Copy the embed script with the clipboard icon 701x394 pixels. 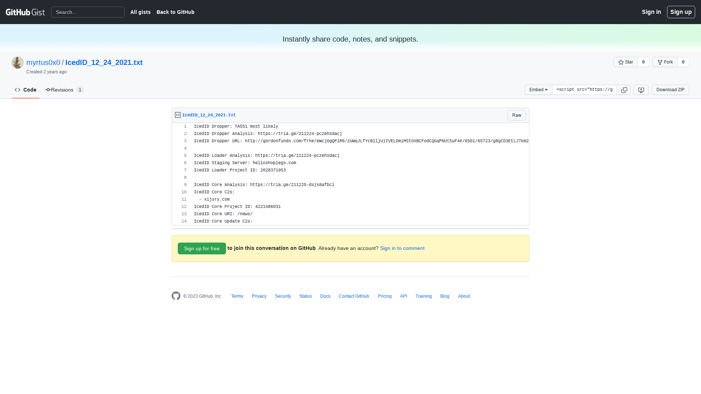pyautogui.click(x=624, y=90)
